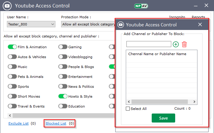The width and height of the screenshot is (214, 133).
Task: Open the Exclude List link
Action: 19,123
